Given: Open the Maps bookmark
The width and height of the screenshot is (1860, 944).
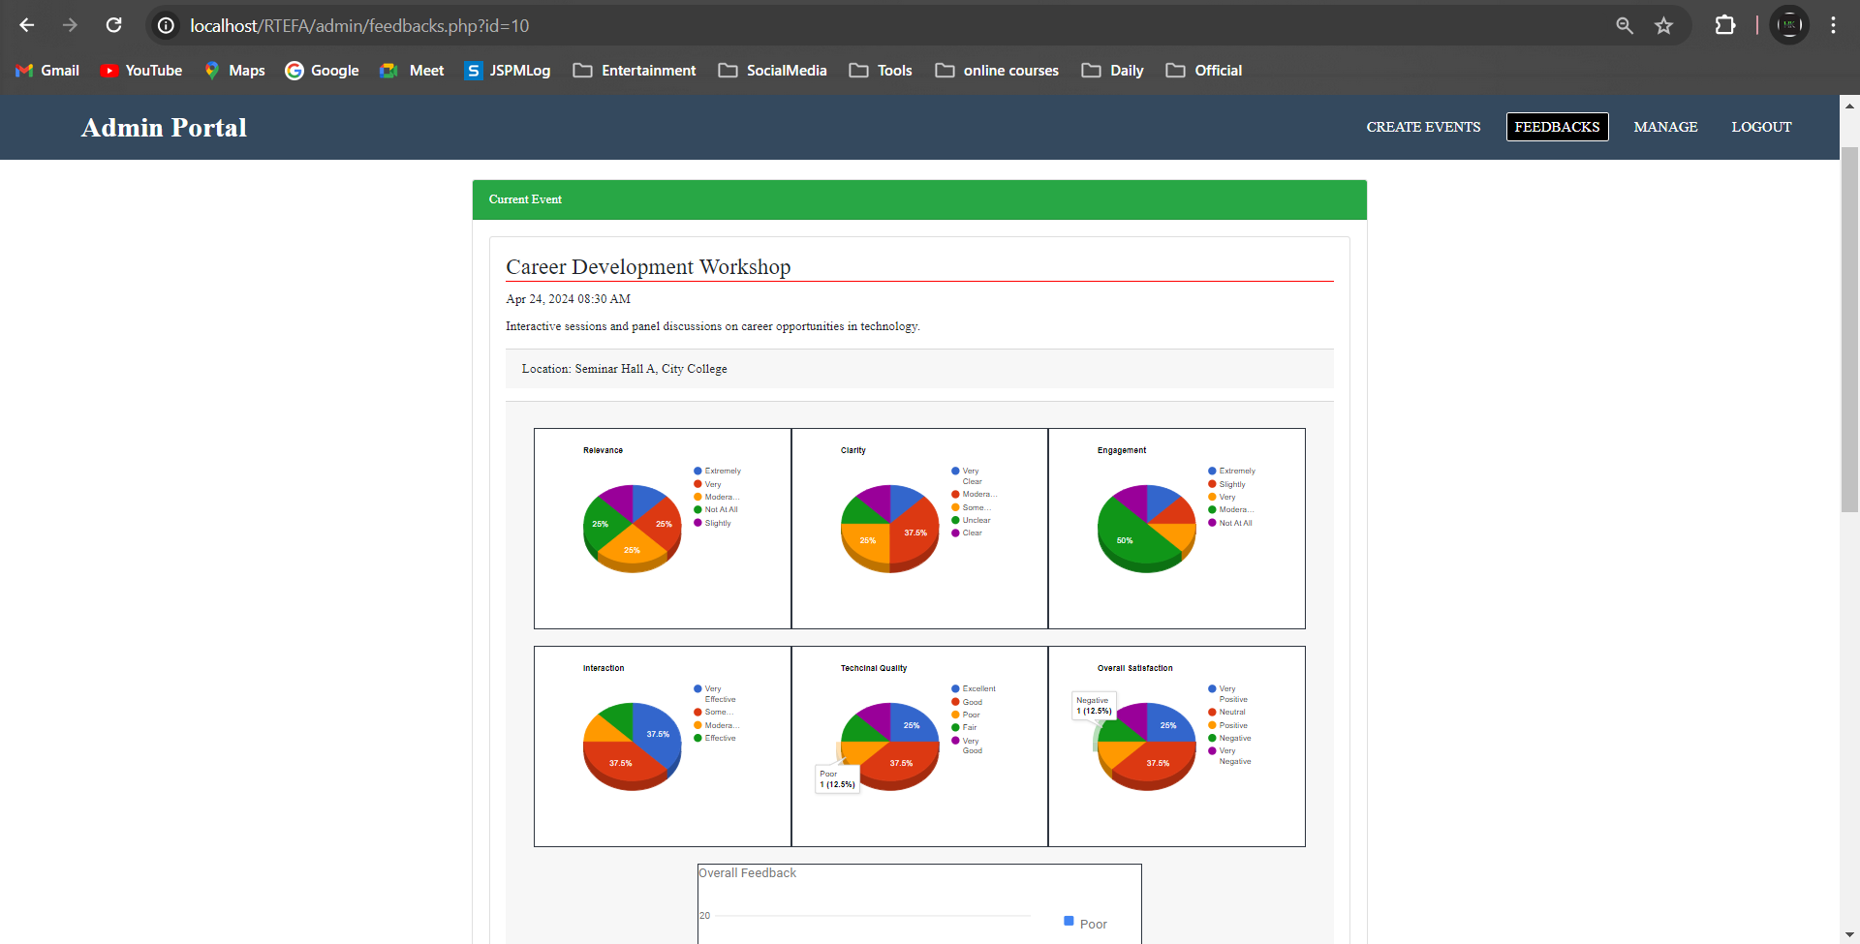Looking at the screenshot, I should pyautogui.click(x=233, y=71).
